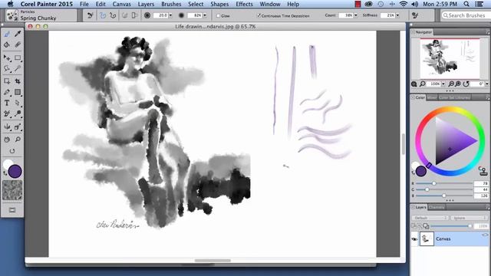Open the Brushes menu

click(x=171, y=4)
